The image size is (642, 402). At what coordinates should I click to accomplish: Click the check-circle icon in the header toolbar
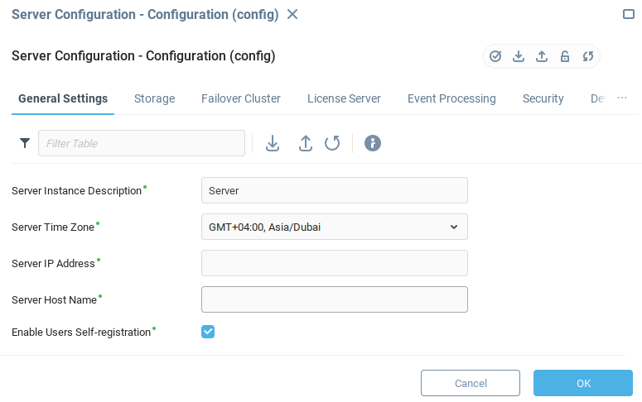(495, 56)
